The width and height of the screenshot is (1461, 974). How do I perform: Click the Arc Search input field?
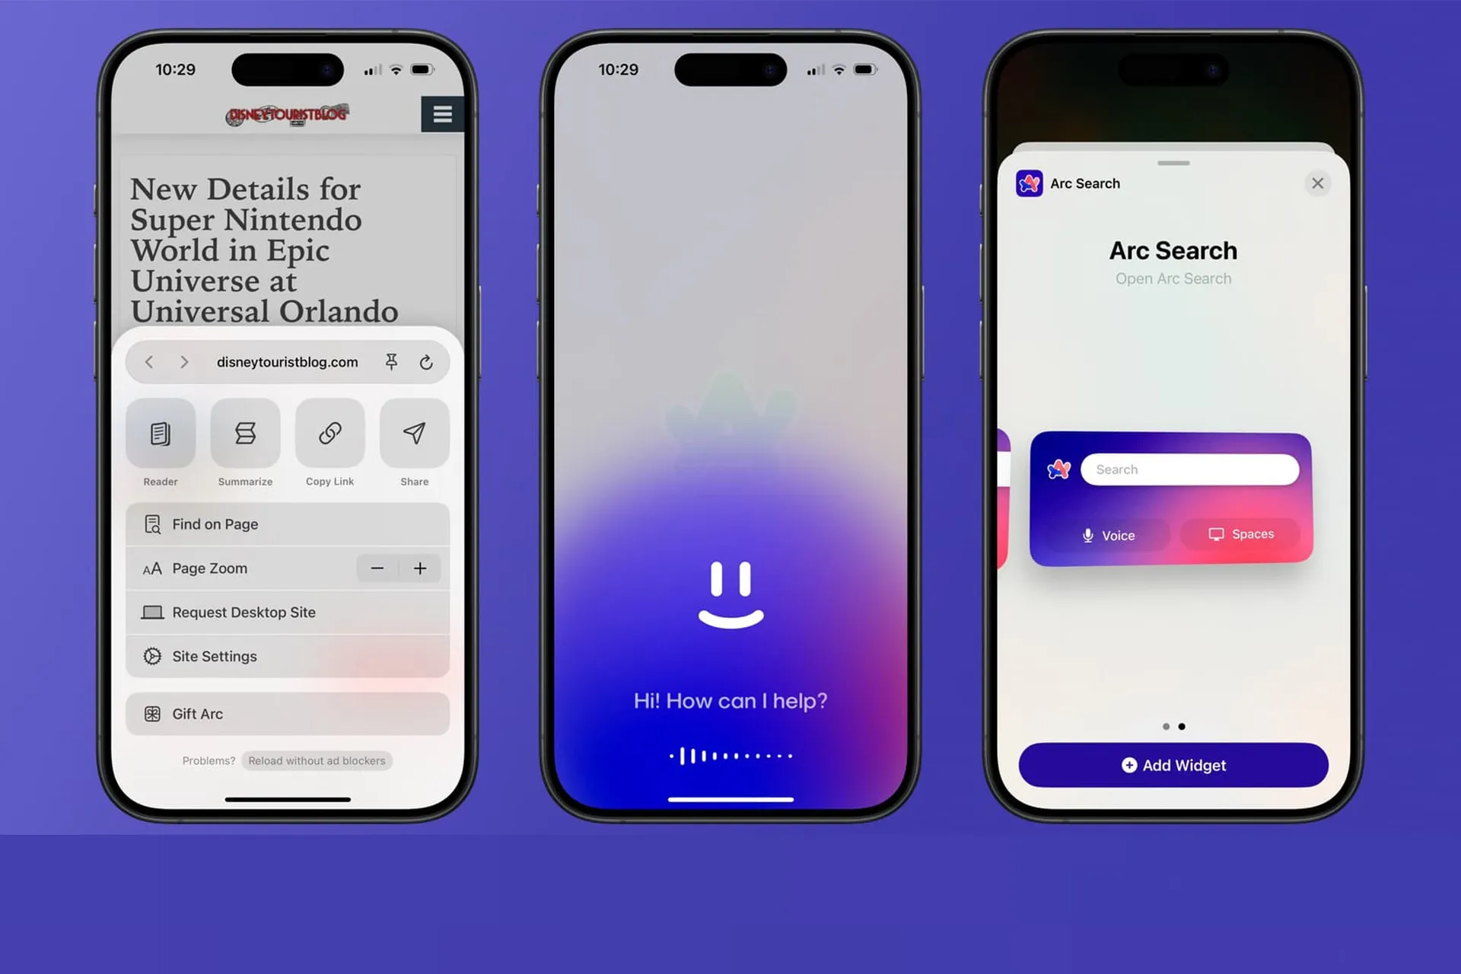[1189, 469]
